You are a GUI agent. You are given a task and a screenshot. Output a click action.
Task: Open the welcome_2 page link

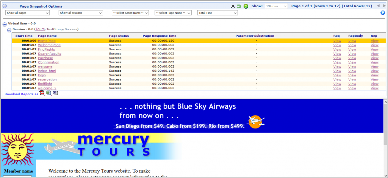point(47,88)
